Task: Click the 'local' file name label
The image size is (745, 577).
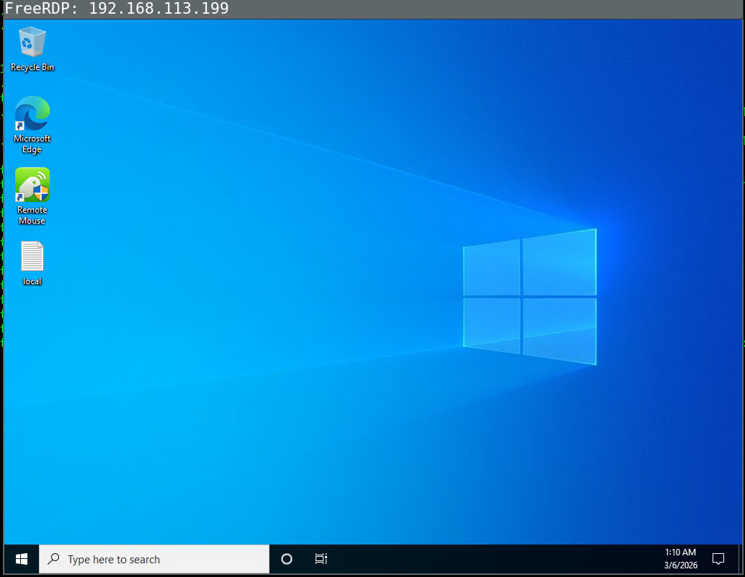Action: point(32,281)
